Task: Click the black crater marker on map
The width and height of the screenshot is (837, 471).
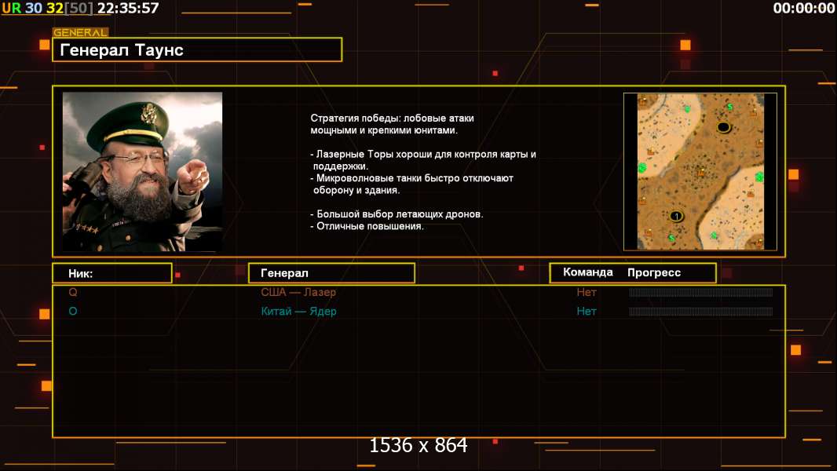Action: (723, 127)
